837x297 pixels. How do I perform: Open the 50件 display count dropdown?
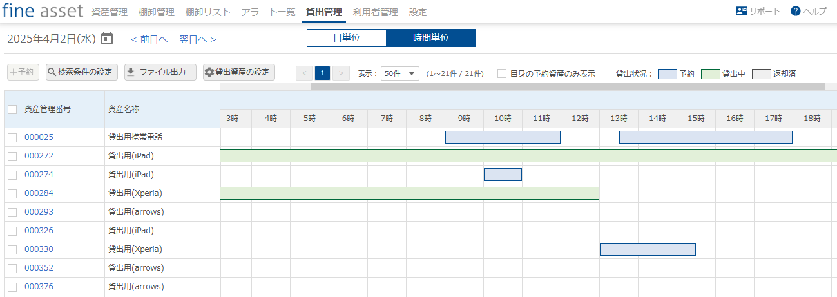[x=400, y=73]
